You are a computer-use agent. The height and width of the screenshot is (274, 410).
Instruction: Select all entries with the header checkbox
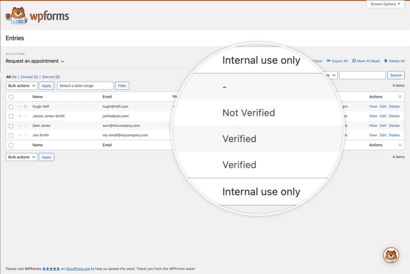point(10,96)
